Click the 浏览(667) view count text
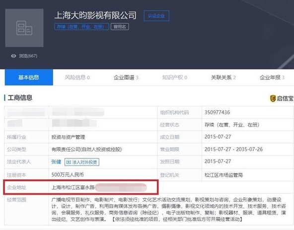The height and width of the screenshot is (230, 294). point(28,56)
